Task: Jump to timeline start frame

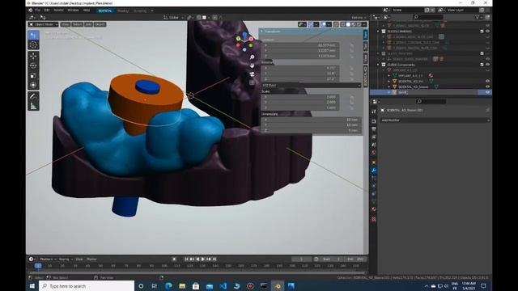Action: [187, 259]
